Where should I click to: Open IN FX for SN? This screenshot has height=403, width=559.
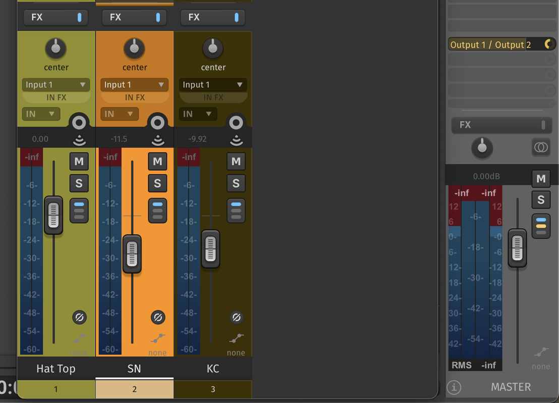click(x=134, y=98)
